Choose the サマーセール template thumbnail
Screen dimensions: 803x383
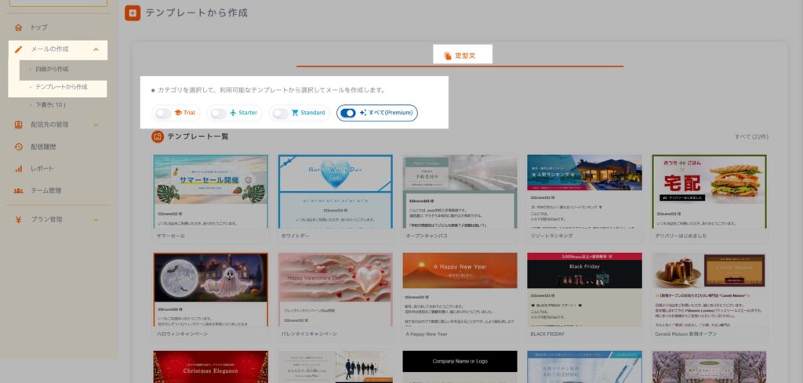[x=211, y=192]
